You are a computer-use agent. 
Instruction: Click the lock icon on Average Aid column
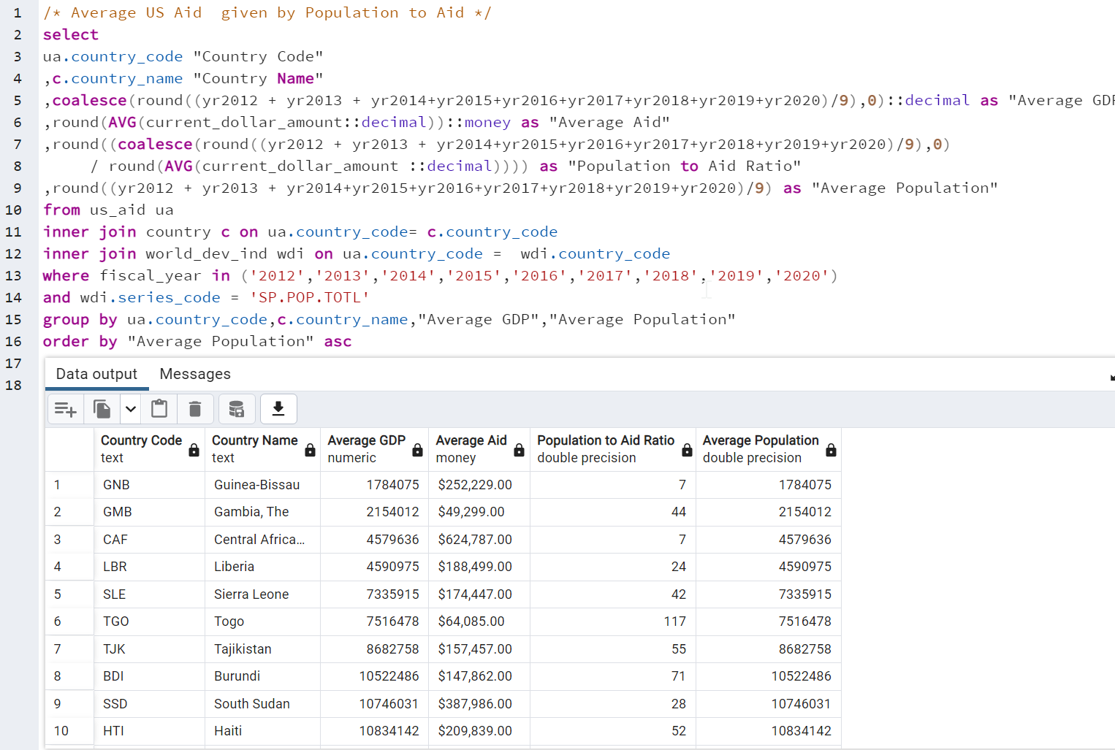(518, 450)
